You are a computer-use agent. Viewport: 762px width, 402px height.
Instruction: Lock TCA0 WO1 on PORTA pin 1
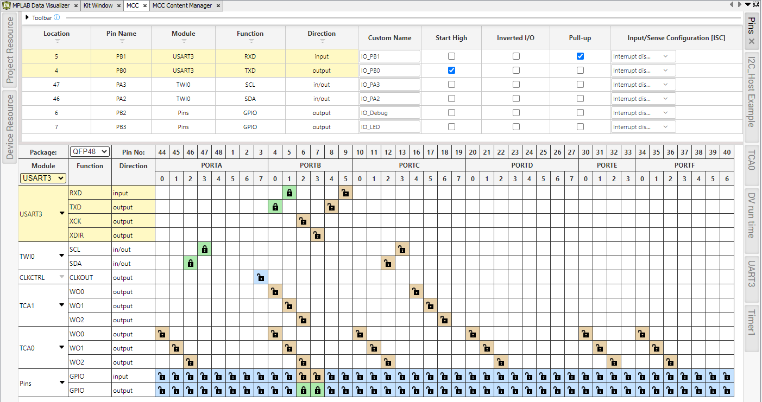tap(176, 348)
